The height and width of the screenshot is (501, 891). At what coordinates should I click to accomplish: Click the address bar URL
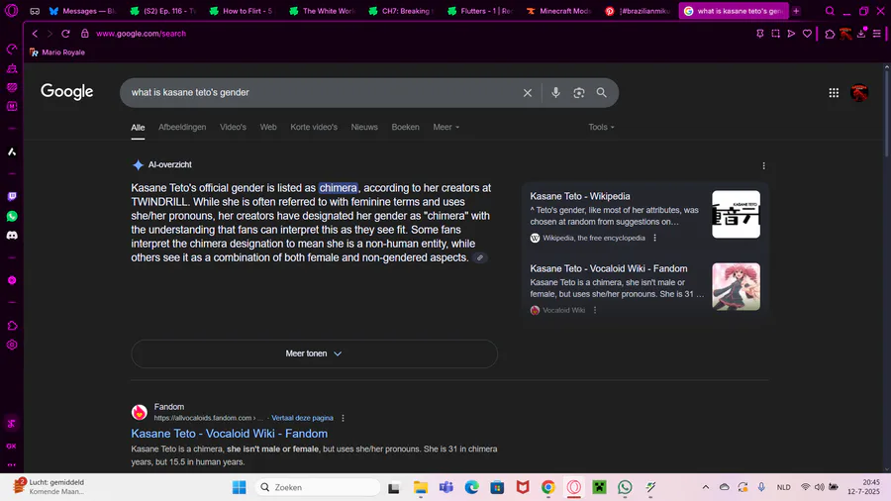tap(141, 34)
